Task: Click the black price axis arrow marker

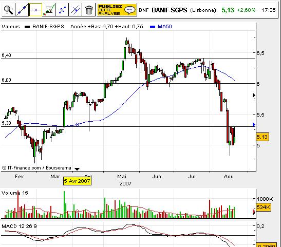Action: [x=254, y=96]
